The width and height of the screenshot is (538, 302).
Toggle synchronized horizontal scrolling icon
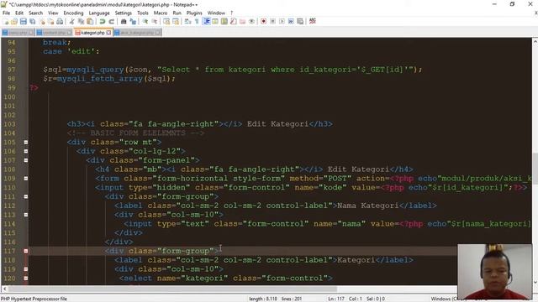click(x=176, y=21)
